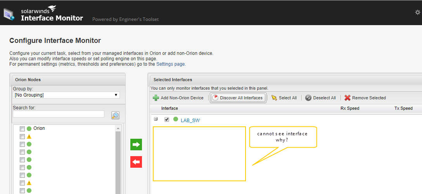Run search with the magnifier button
This screenshot has width=422, height=194.
tap(115, 116)
